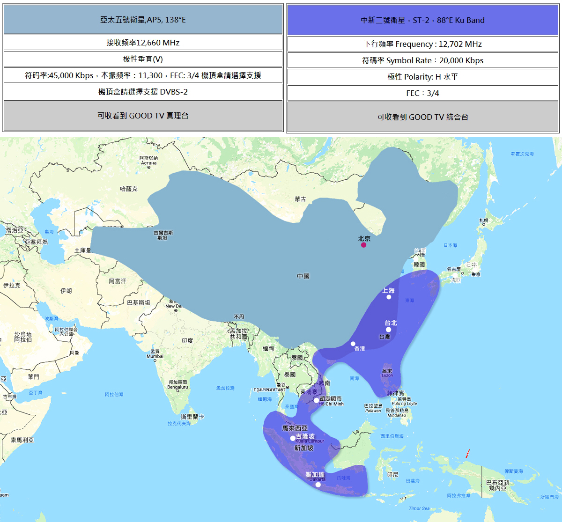Click the 機頂盒請選擇支援 DVBS-2 row
The height and width of the screenshot is (522, 562).
[x=143, y=92]
